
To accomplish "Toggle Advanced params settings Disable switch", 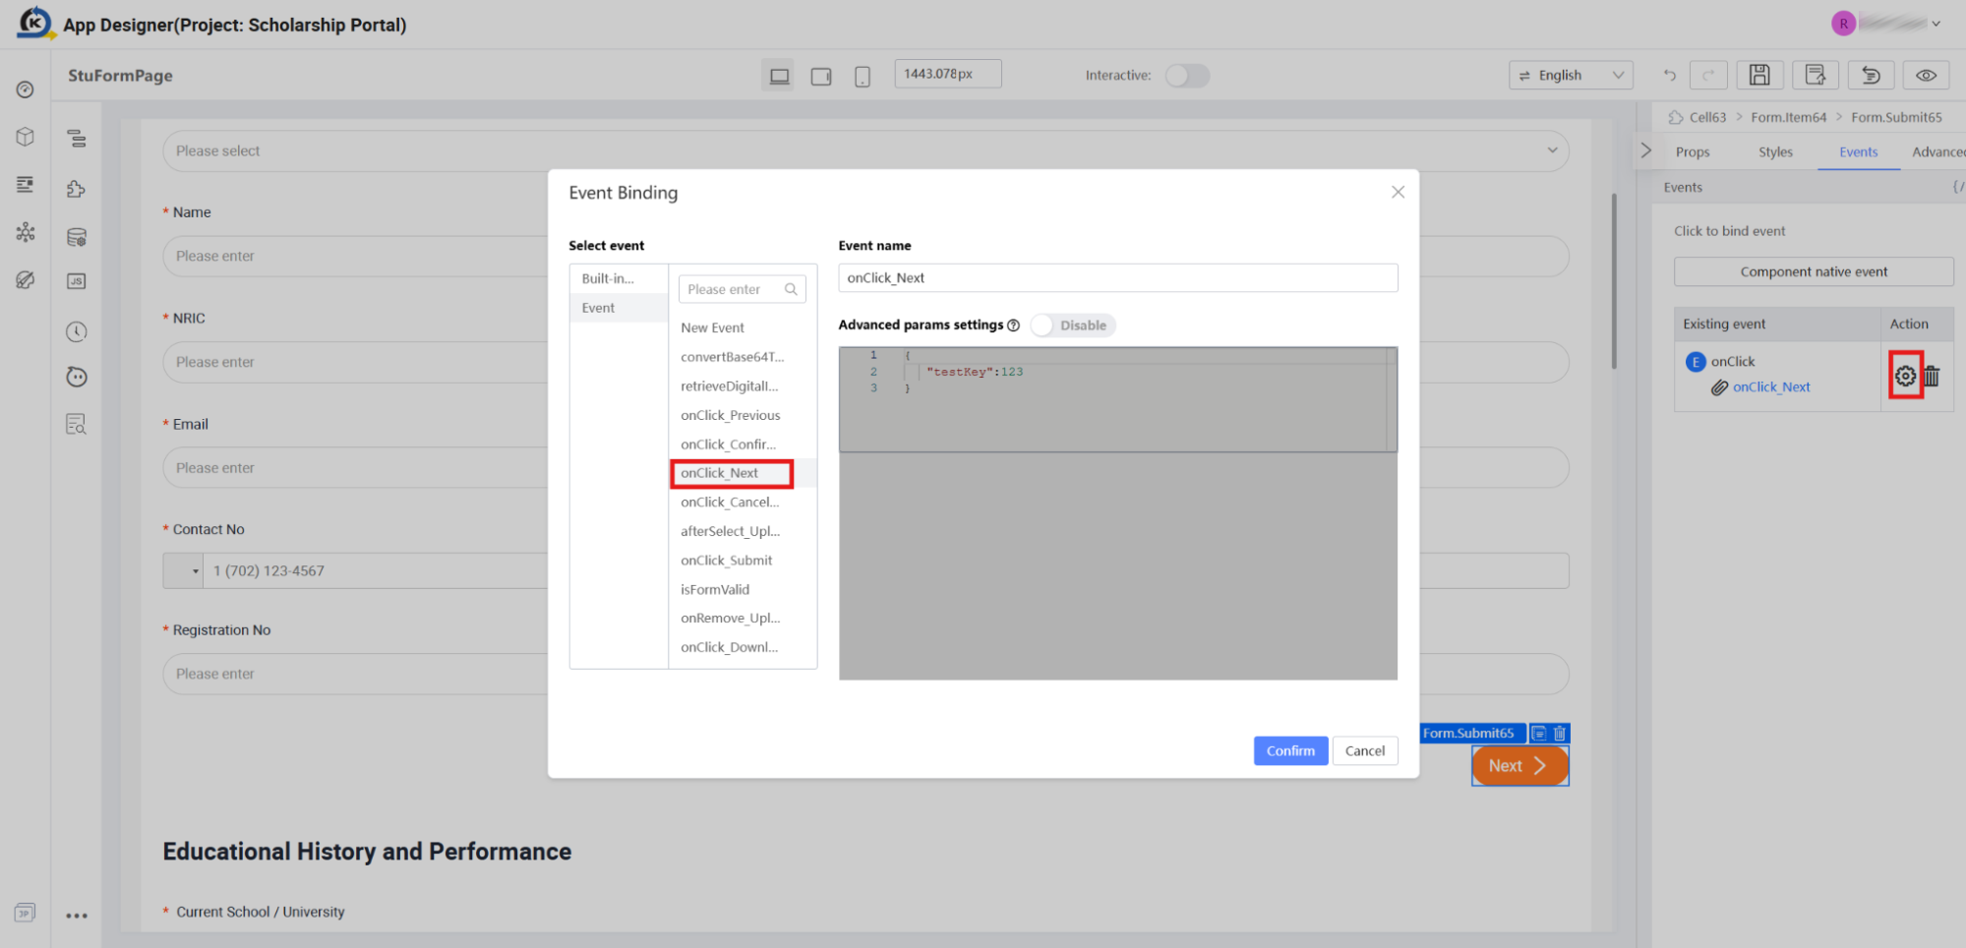I will [x=1072, y=326].
